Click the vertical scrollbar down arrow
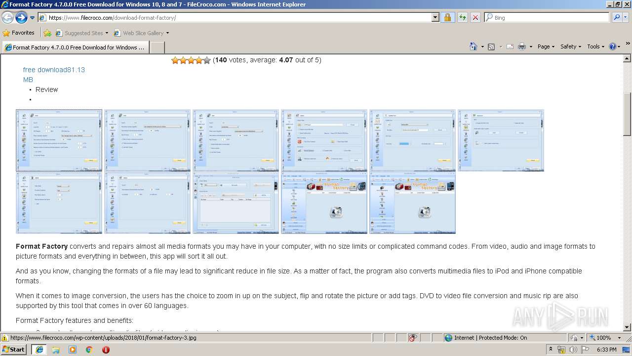632x356 pixels. pos(627,327)
